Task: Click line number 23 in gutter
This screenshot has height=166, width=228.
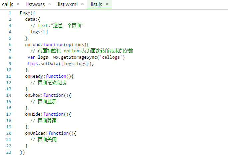Action: point(9,152)
